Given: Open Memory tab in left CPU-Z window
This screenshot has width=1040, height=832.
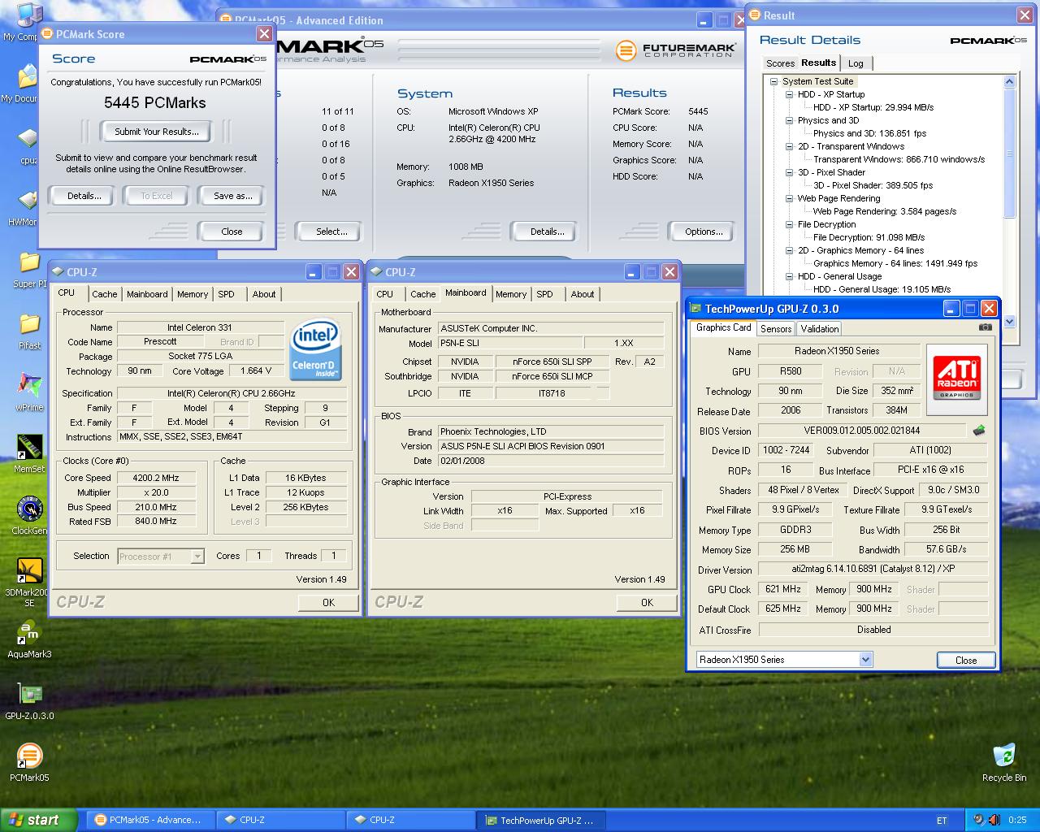Looking at the screenshot, I should [x=193, y=294].
